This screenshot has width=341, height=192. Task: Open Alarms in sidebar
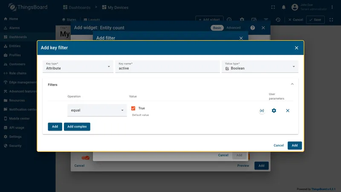pos(14,28)
